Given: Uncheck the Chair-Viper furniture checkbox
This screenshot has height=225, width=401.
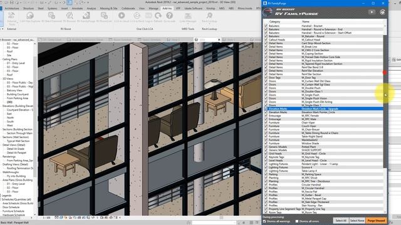Looking at the screenshot, I should (266, 122).
